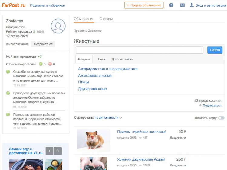Viewport: 227px width, 170px height.
Task: Open Подписки и избранное menu link
Action: coord(48,5)
